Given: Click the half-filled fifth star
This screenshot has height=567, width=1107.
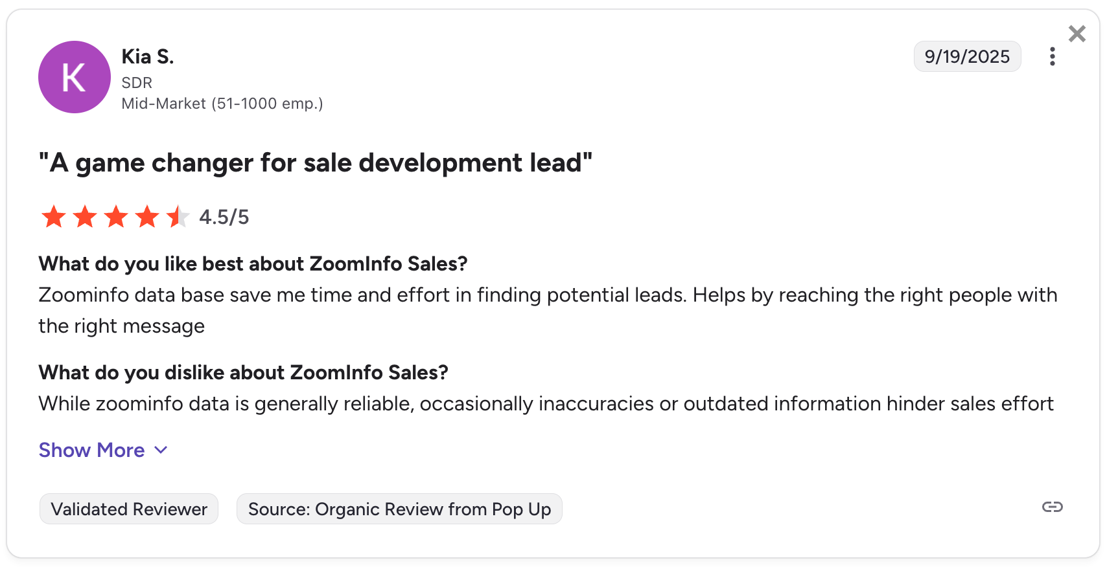Looking at the screenshot, I should pyautogui.click(x=177, y=217).
